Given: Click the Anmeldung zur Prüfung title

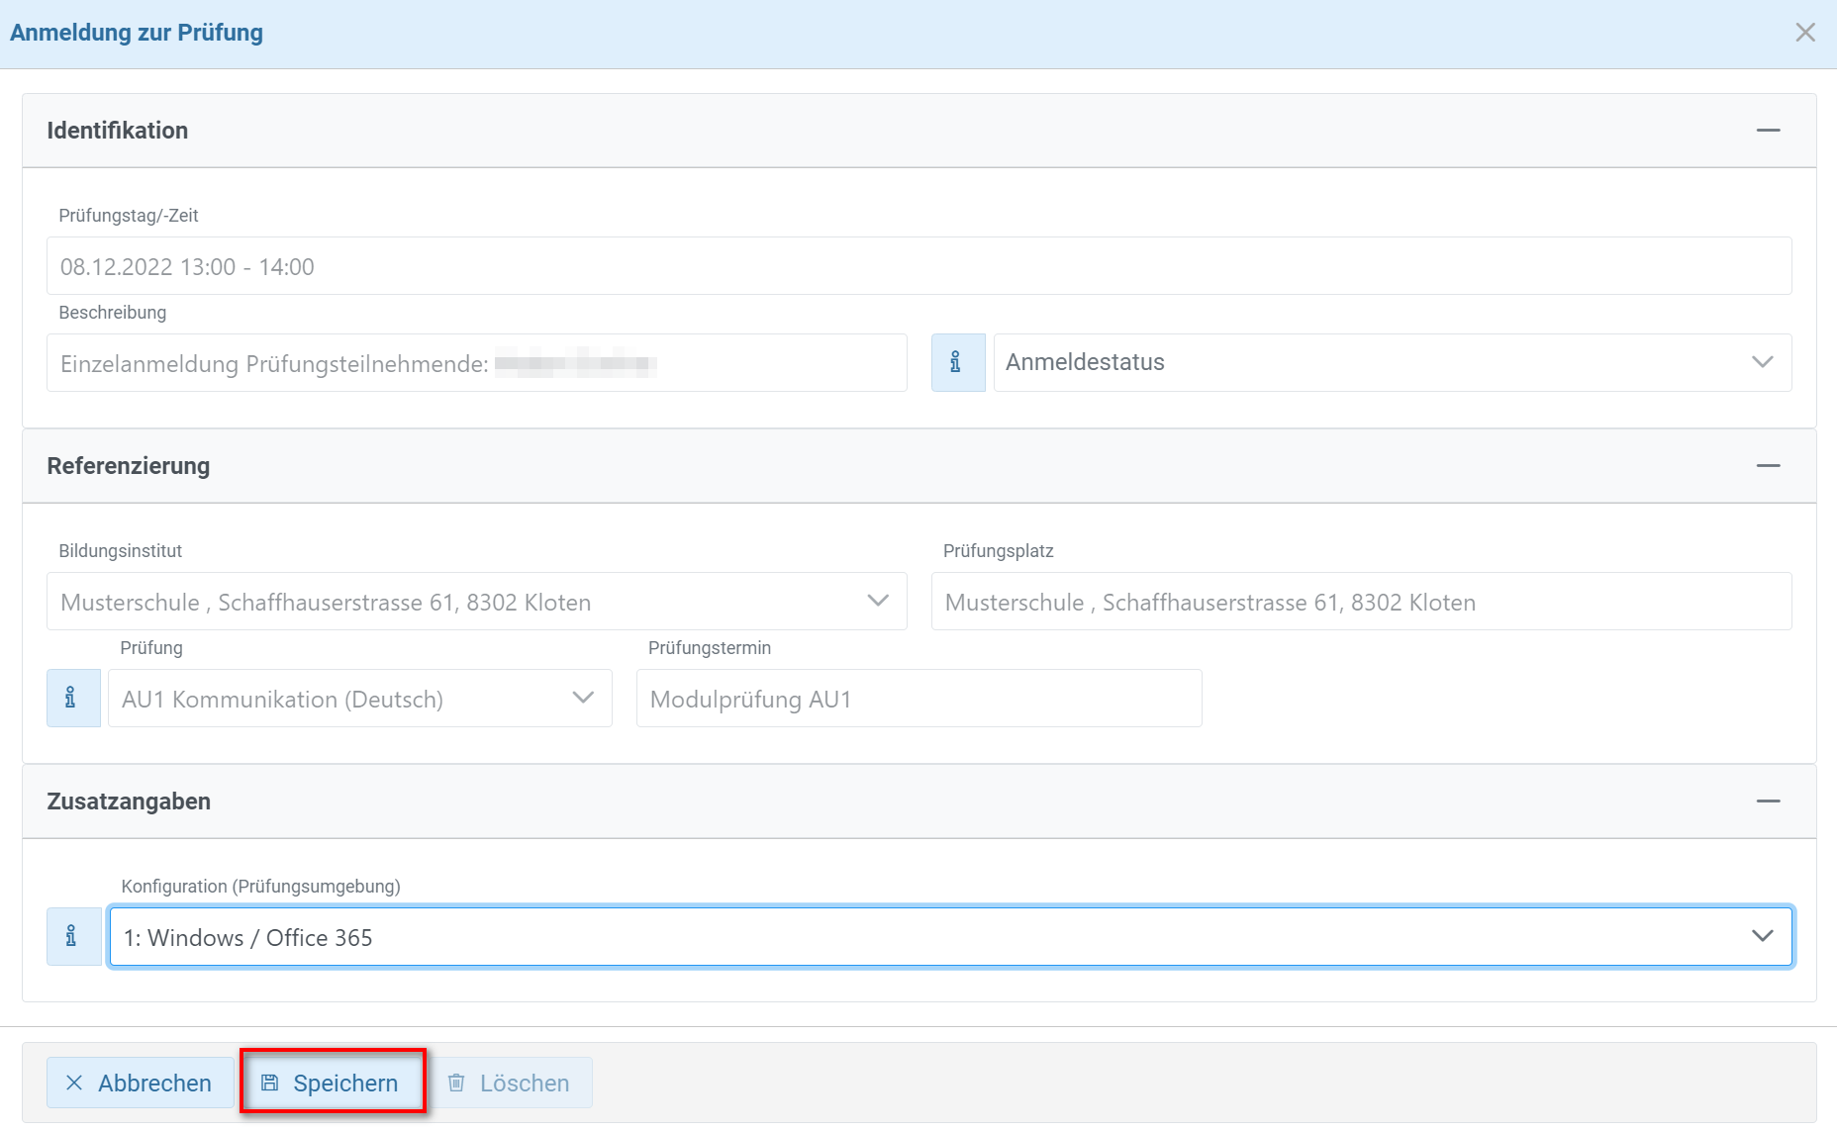Looking at the screenshot, I should 137,33.
